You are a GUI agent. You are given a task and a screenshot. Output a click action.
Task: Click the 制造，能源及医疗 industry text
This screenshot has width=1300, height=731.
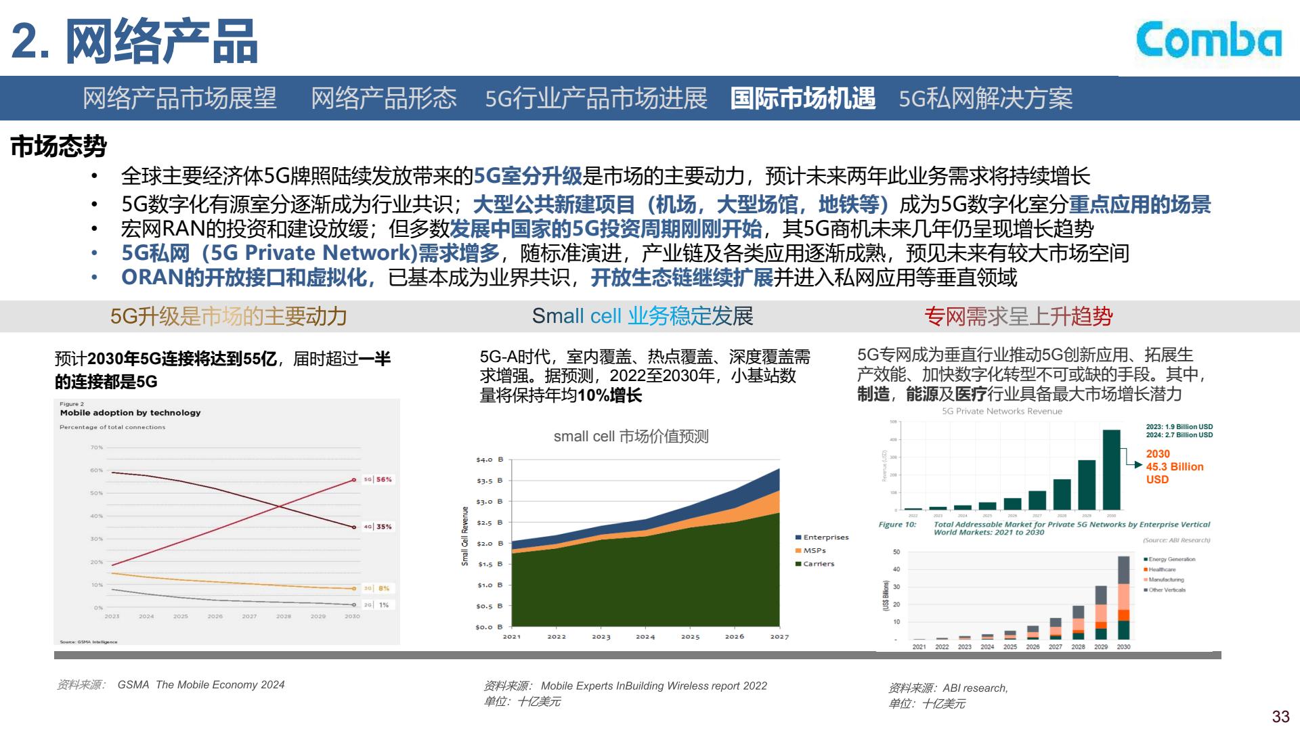pyautogui.click(x=922, y=394)
